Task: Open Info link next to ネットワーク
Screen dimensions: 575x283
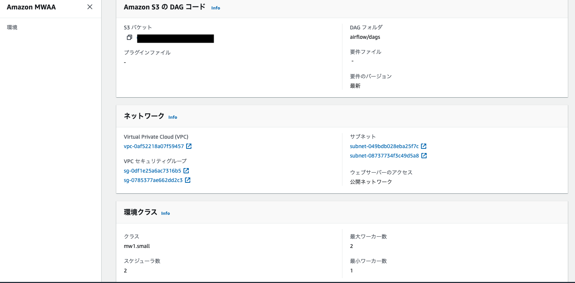Action: (x=173, y=117)
